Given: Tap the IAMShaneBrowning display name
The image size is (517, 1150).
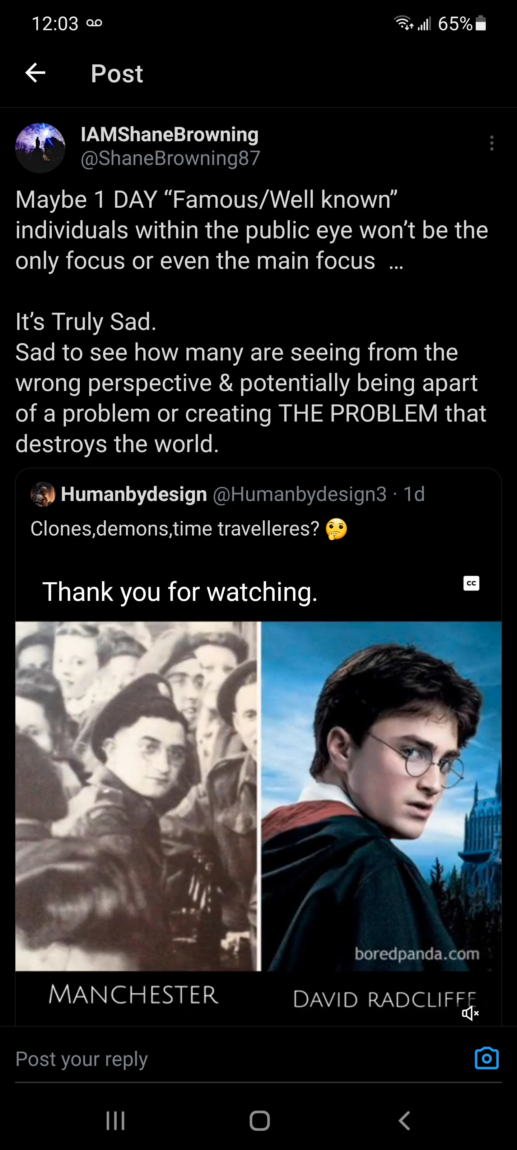Looking at the screenshot, I should pyautogui.click(x=169, y=134).
